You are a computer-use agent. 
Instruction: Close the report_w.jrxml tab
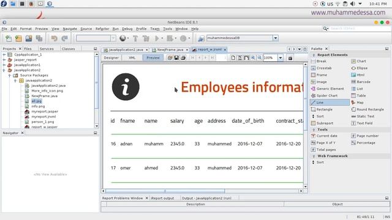click(x=225, y=50)
